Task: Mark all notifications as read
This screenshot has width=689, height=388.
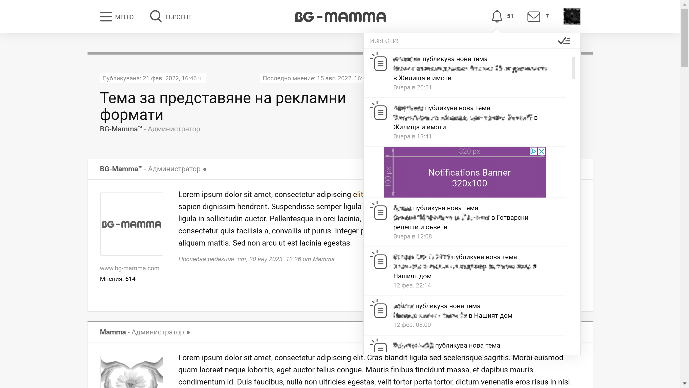Action: 564,41
